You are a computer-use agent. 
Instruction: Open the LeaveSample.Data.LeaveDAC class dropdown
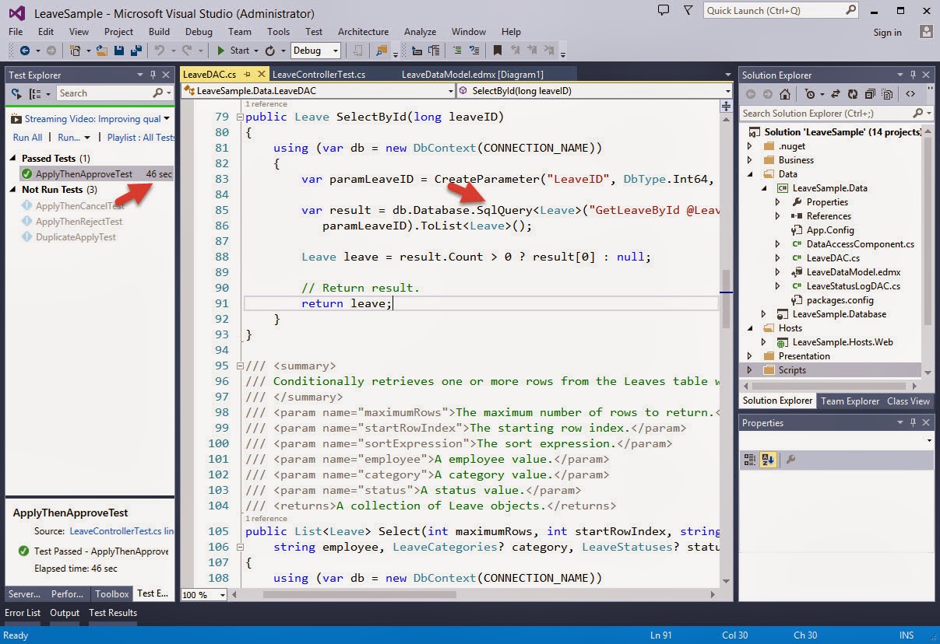(451, 91)
